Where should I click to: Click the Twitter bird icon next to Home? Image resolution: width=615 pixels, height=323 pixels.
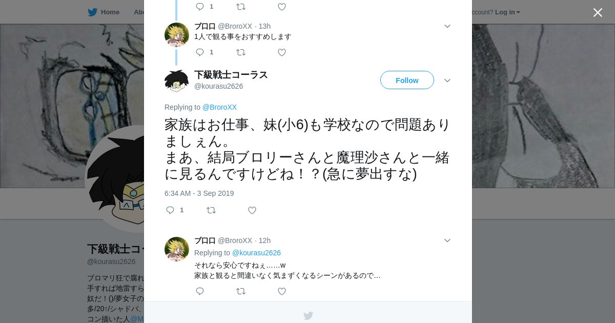click(x=92, y=12)
